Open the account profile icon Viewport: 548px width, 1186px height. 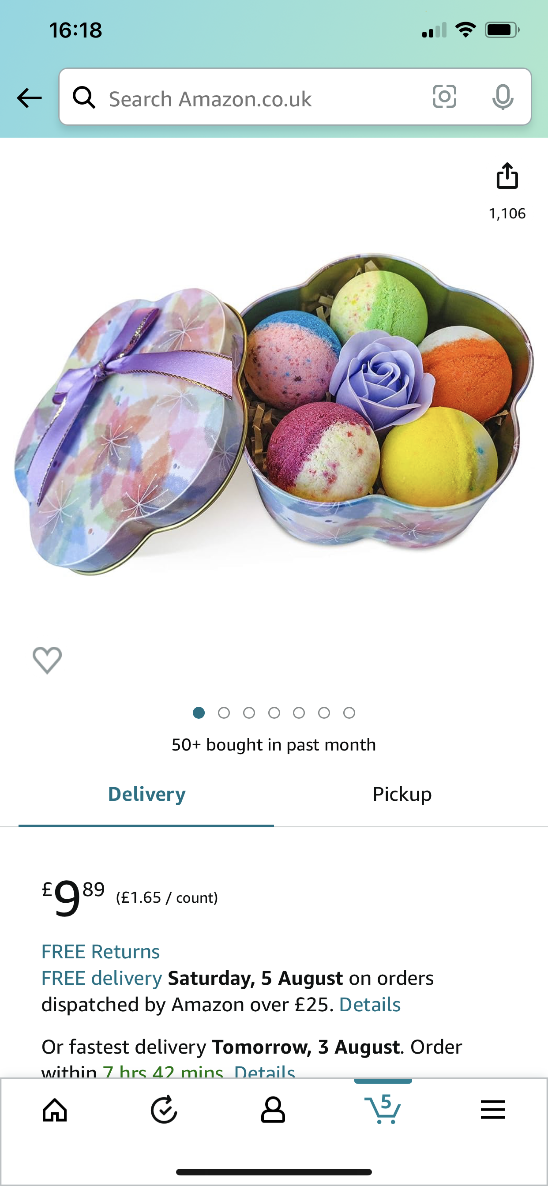tap(273, 1110)
